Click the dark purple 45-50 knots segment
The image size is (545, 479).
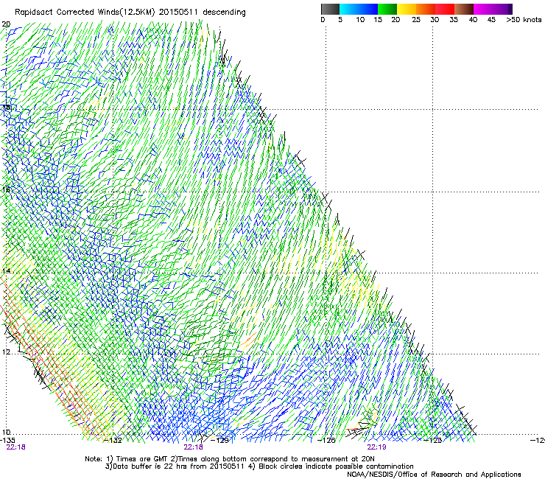(502, 9)
